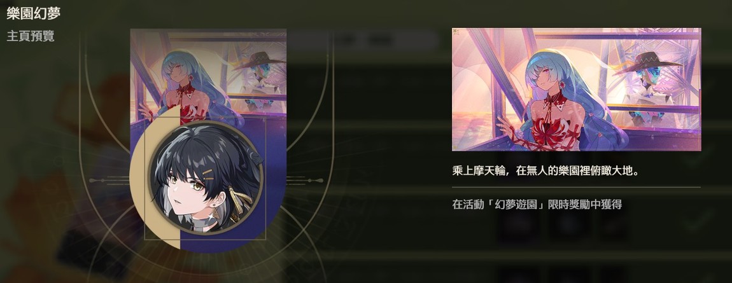This screenshot has width=732, height=283.
Task: Click the line ornament right of the preview card
Action: pos(304,181)
